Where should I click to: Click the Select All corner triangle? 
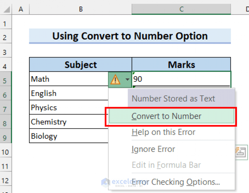tap(7, 9)
